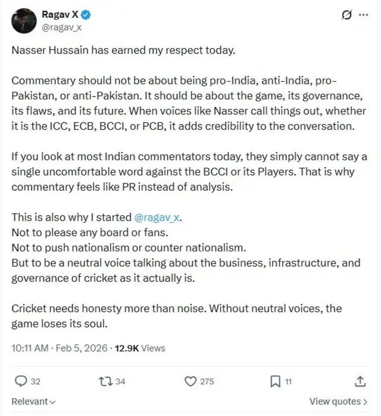
Task: Open Grok explanation icon for this post
Action: pyautogui.click(x=346, y=15)
